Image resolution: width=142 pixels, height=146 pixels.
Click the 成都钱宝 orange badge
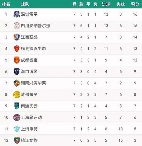point(17,60)
